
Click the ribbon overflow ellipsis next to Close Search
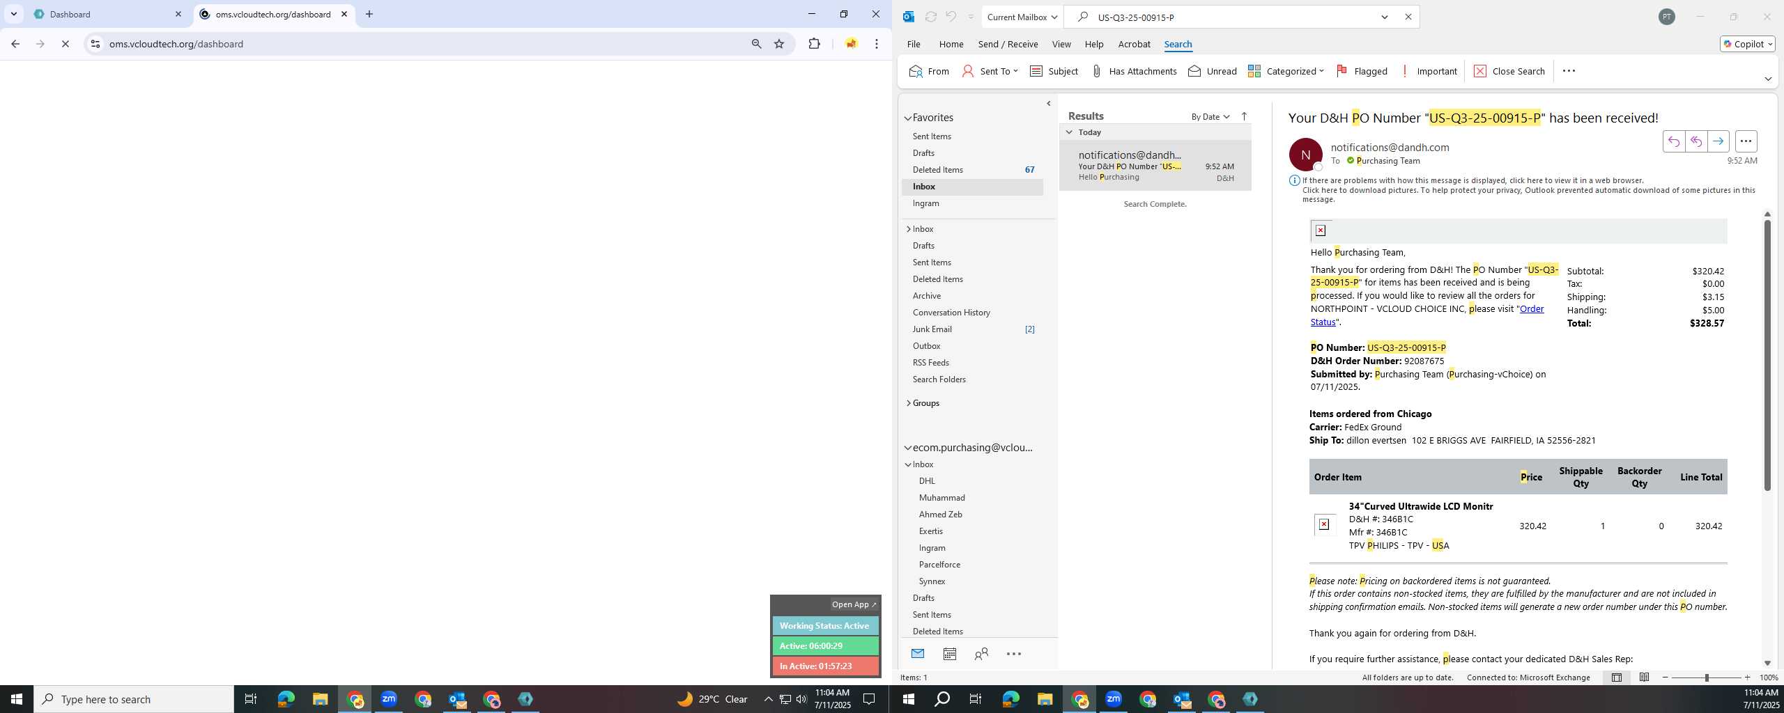1569,71
